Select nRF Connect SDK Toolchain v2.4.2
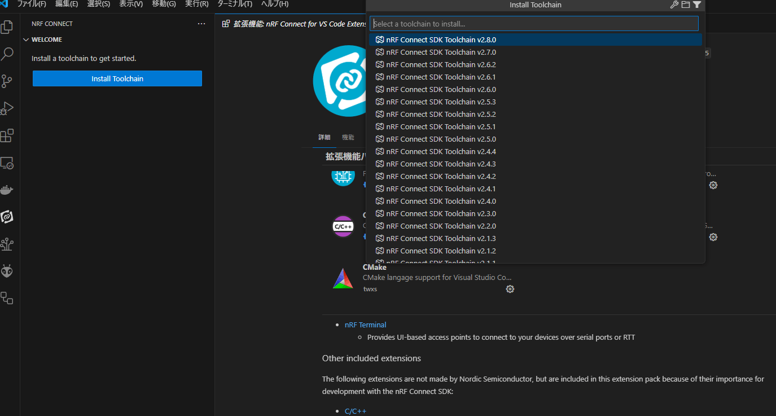This screenshot has width=776, height=416. tap(535, 176)
